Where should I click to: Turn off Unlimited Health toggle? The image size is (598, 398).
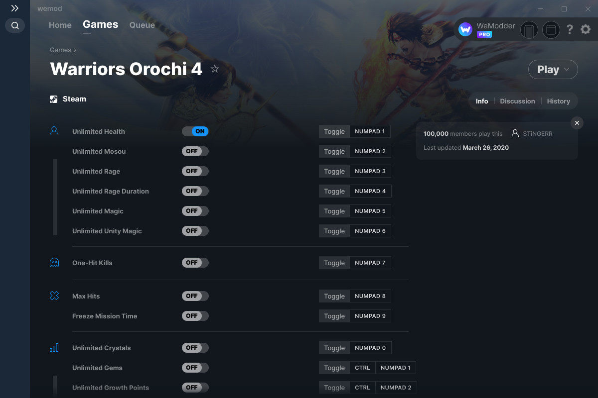(x=195, y=131)
